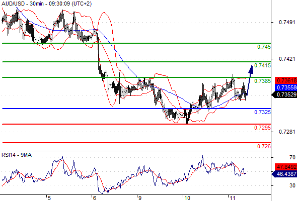297x201 pixels.
Task: Click the date marker 10 on time axis
Action: point(187,198)
